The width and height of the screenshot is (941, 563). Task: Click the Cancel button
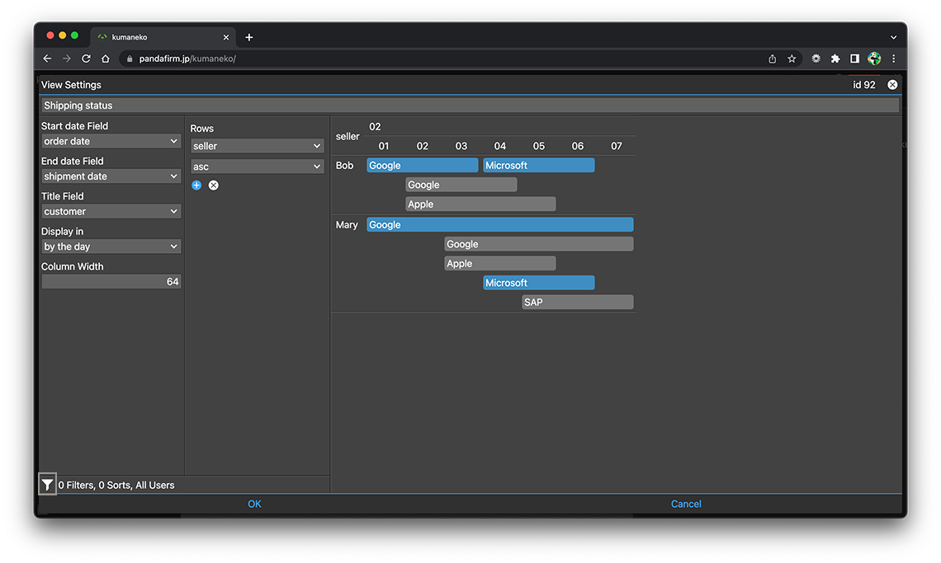[x=686, y=504]
